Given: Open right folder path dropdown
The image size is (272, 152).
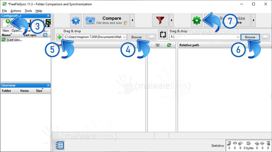Looking at the screenshot, I should pyautogui.click(x=238, y=37).
